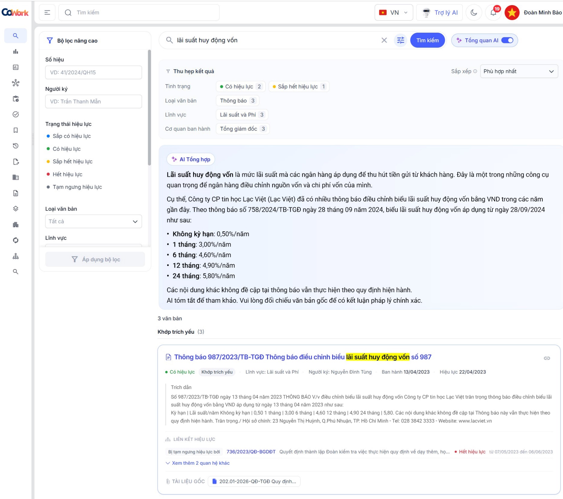Toggle dark mode moon icon
Image resolution: width=563 pixels, height=499 pixels.
tap(474, 12)
